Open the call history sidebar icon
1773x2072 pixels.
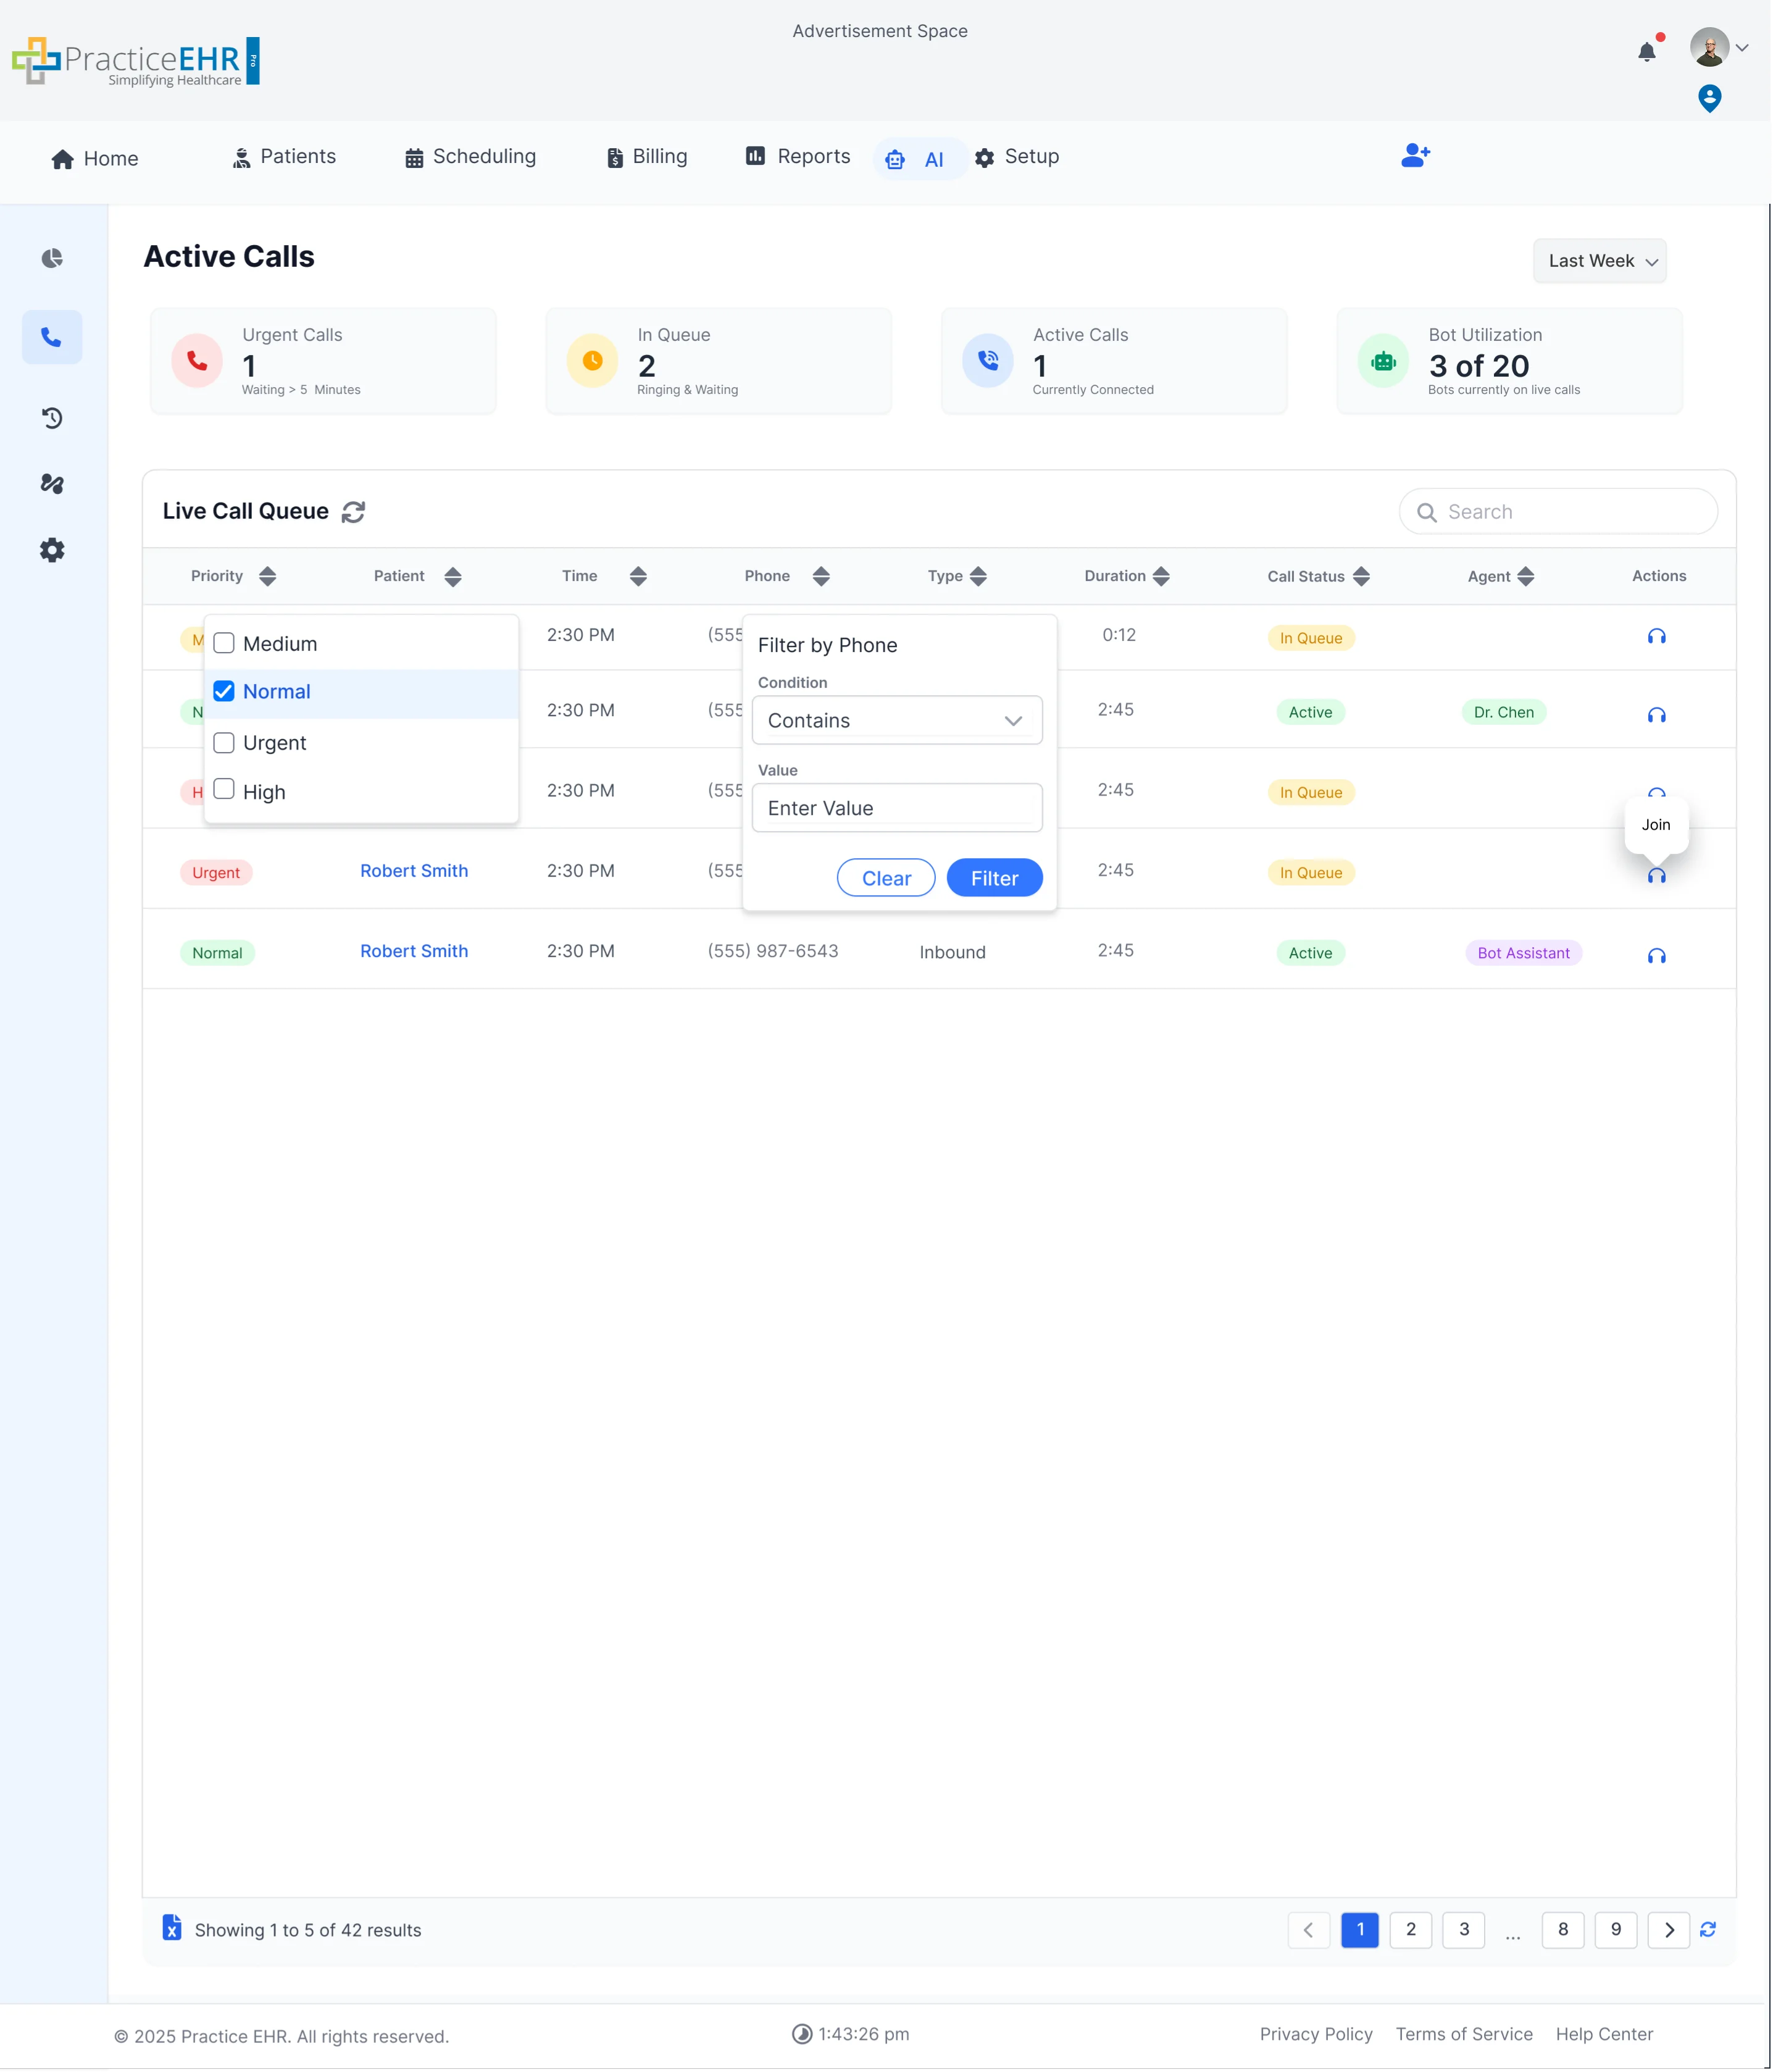coord(52,418)
